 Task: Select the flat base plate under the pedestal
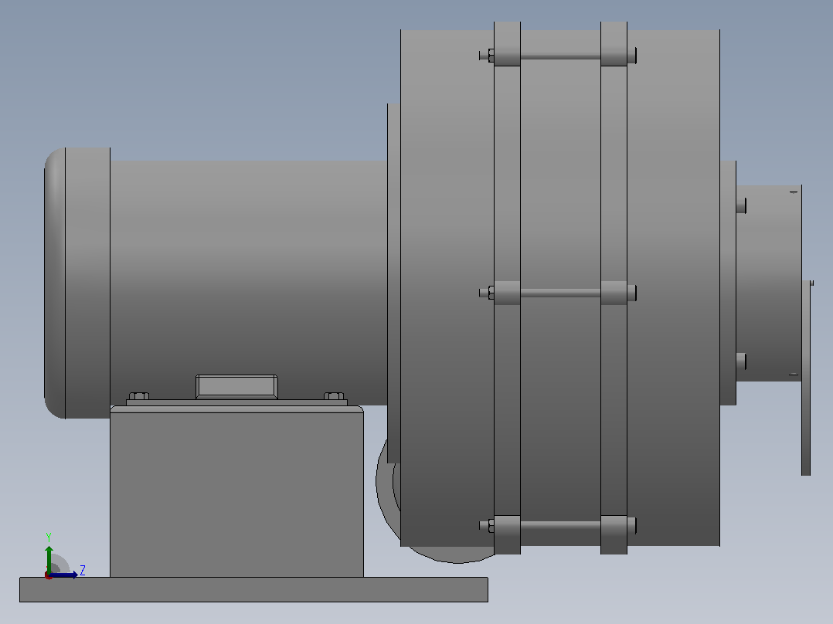pyautogui.click(x=253, y=589)
